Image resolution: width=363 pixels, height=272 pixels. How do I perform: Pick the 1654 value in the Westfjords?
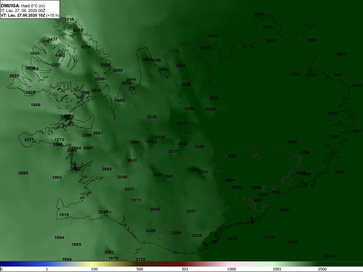[x=34, y=53]
